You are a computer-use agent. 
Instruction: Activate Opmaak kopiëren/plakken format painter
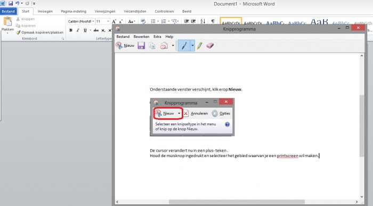[40, 32]
